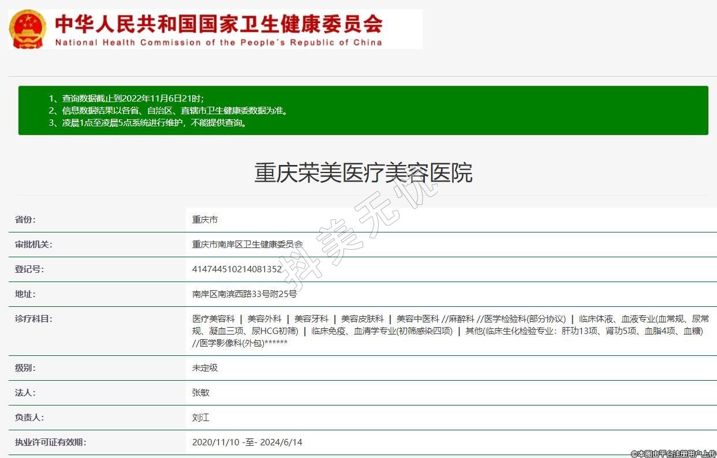The width and height of the screenshot is (717, 458).
Task: Click the 重庆市南岸区卫生健康委员会 value
Action: pos(247,245)
